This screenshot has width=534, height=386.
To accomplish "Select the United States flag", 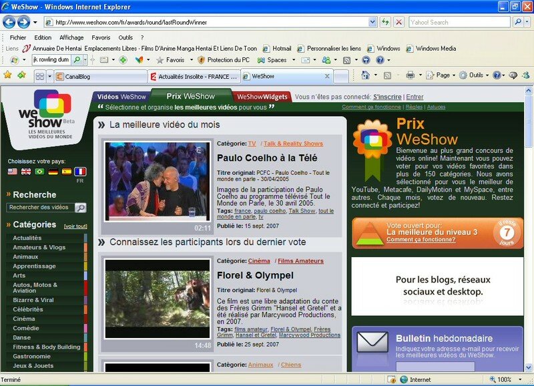I will coord(12,172).
